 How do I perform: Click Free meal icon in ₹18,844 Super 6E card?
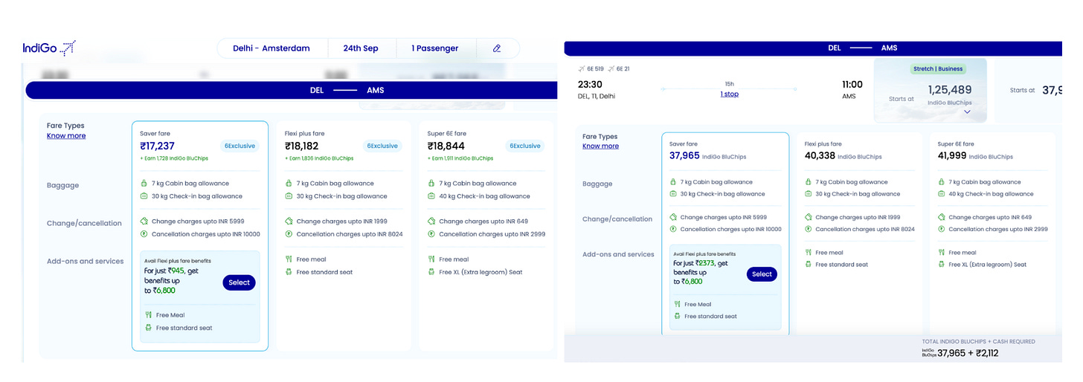[431, 259]
